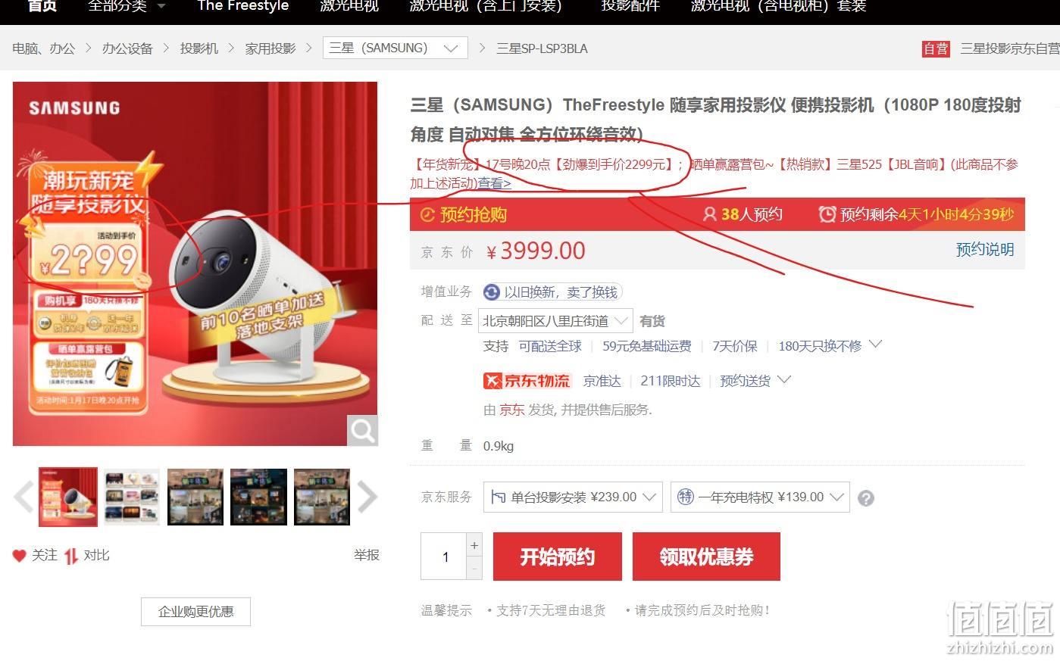The width and height of the screenshot is (1060, 661).
Task: Open the 预约说明 link
Action: 985,250
